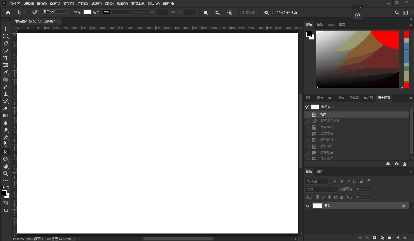Open the layer filter 类型 dropdown
Image resolution: width=414 pixels, height=241 pixels.
tap(317, 182)
